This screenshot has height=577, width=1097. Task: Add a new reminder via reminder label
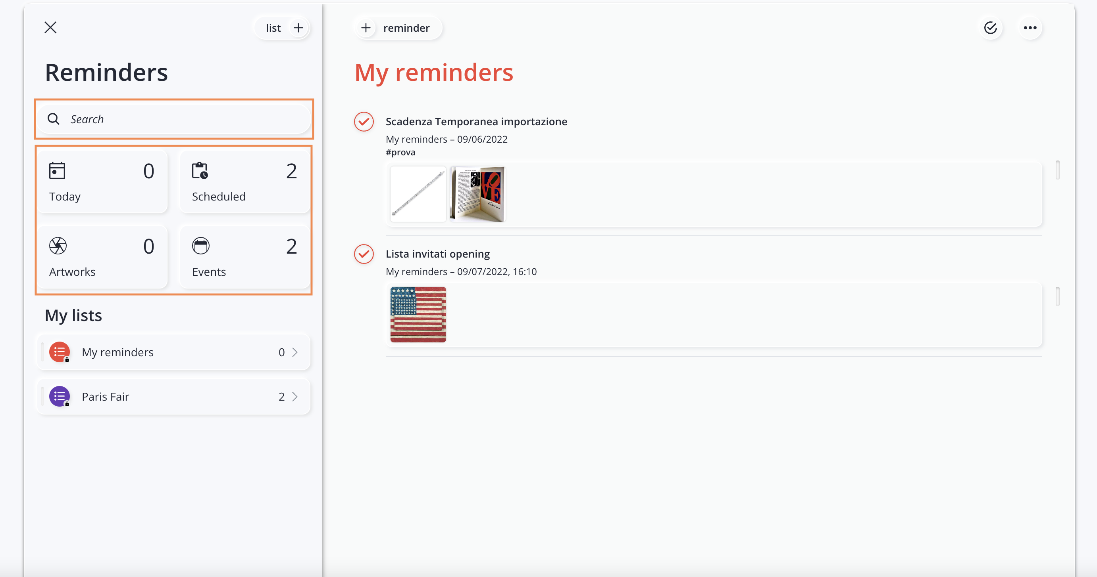tap(406, 28)
